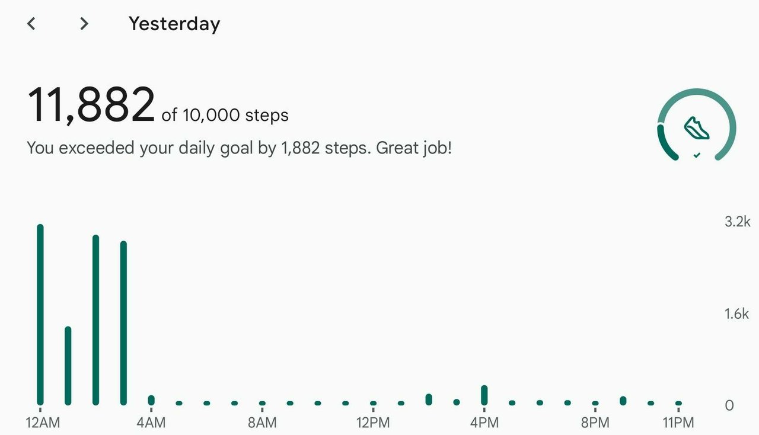This screenshot has height=435, width=759.
Task: Select the 2AM steps bar
Action: (x=96, y=320)
